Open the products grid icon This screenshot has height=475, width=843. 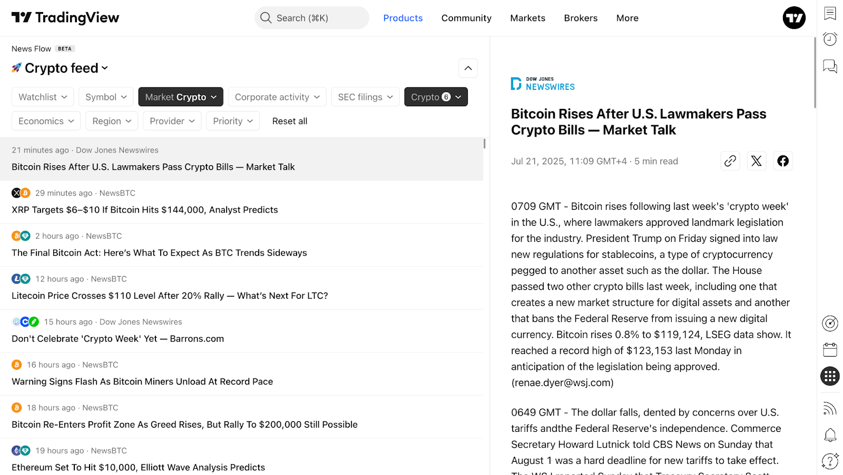coord(830,376)
